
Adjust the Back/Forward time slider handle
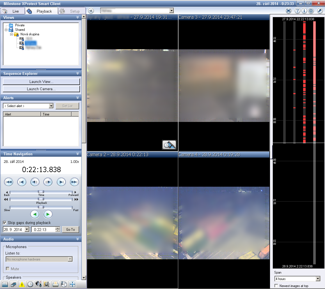(41, 192)
